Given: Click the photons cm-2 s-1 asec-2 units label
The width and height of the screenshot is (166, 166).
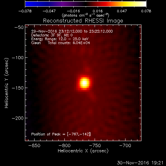Looking at the screenshot, I should (86, 15).
